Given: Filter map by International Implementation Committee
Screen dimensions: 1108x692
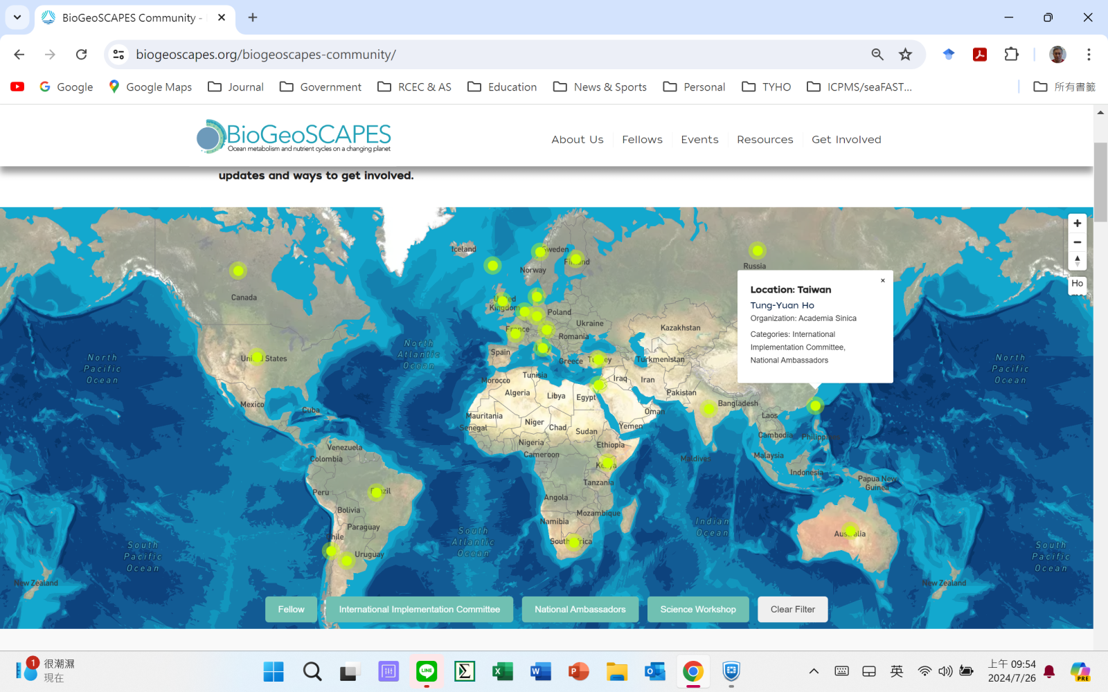Looking at the screenshot, I should pos(419,610).
